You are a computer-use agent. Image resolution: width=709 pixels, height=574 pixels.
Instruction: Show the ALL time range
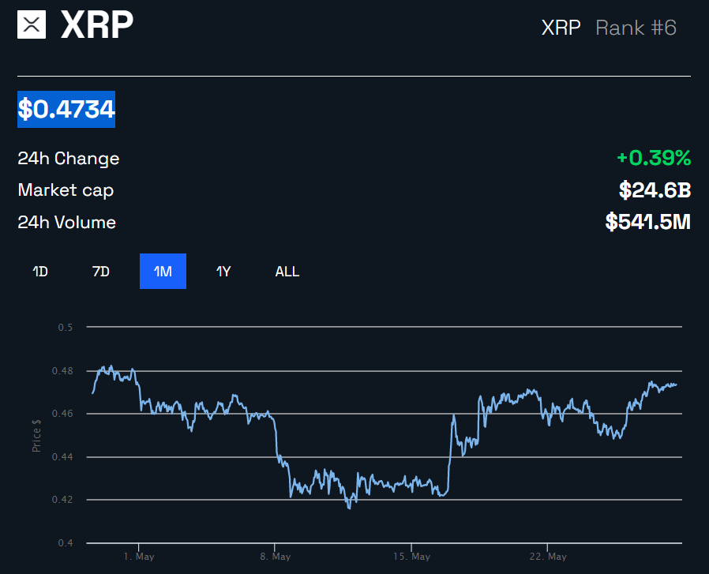(x=287, y=272)
